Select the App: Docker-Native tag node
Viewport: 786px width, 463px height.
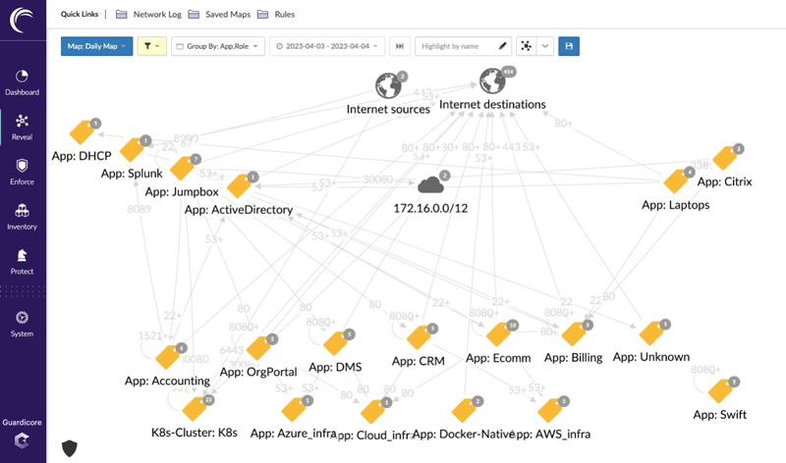(x=464, y=410)
